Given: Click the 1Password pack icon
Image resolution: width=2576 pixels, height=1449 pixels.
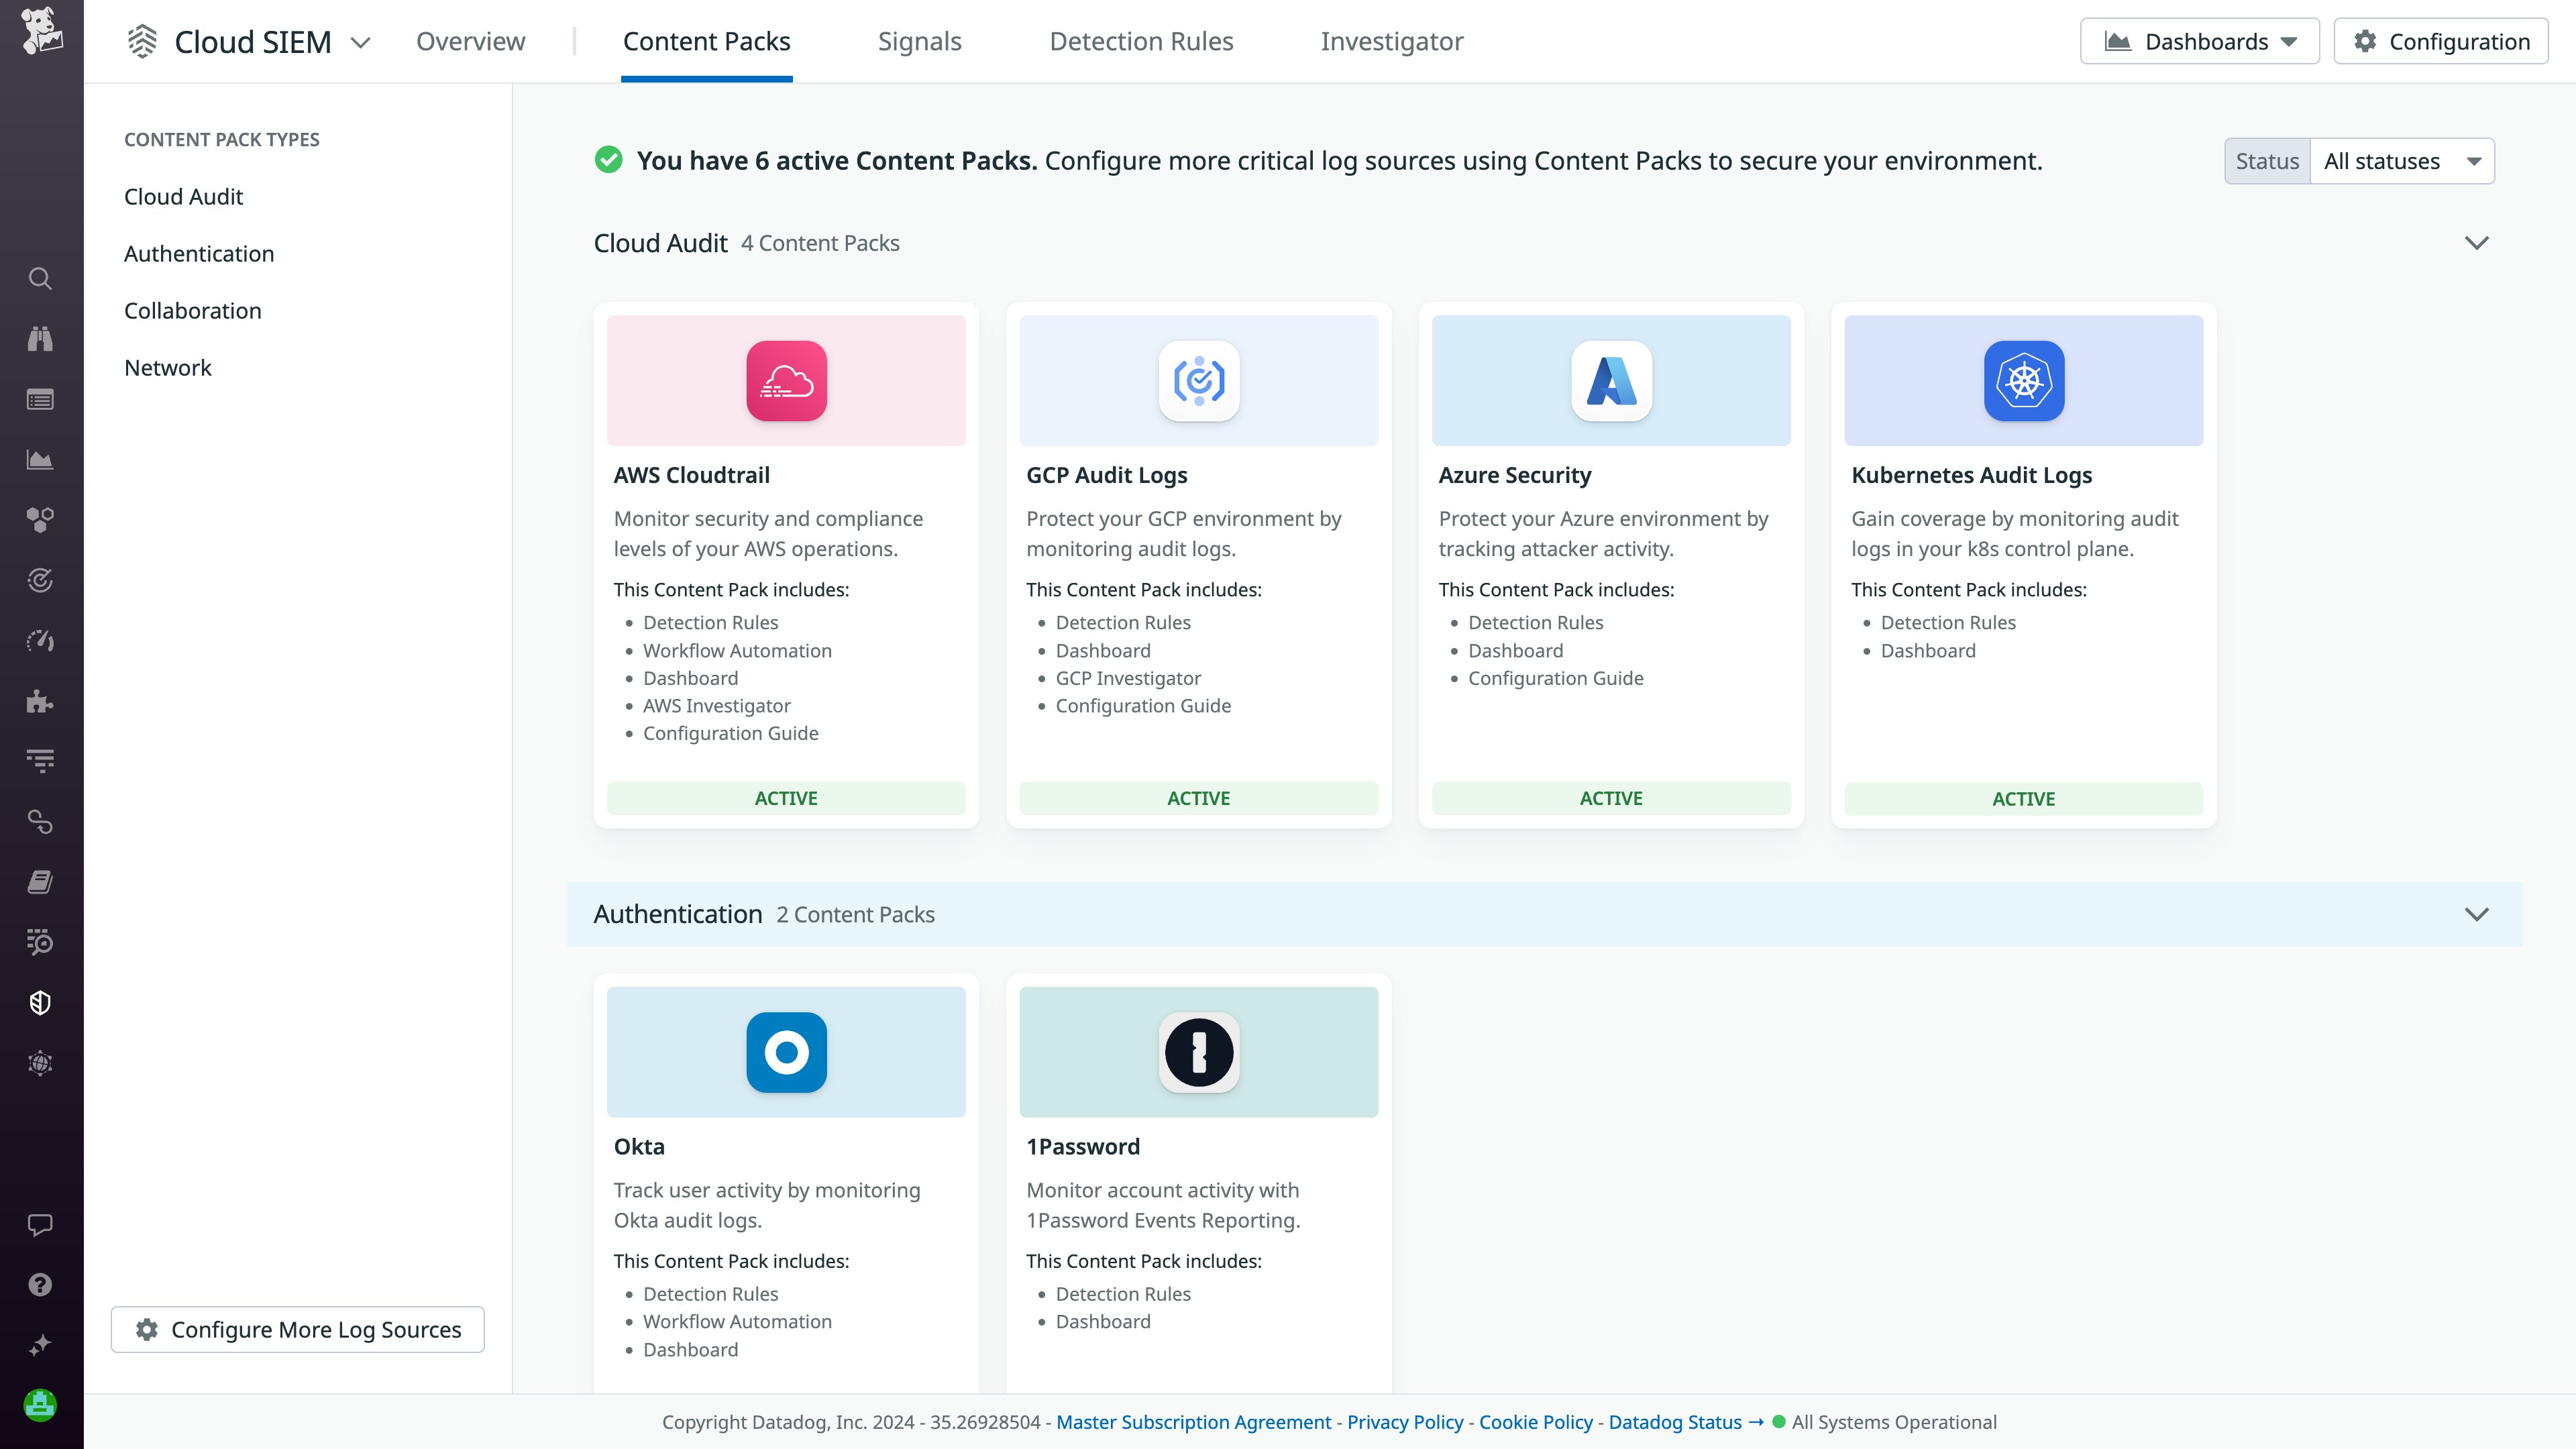Looking at the screenshot, I should click(1198, 1052).
